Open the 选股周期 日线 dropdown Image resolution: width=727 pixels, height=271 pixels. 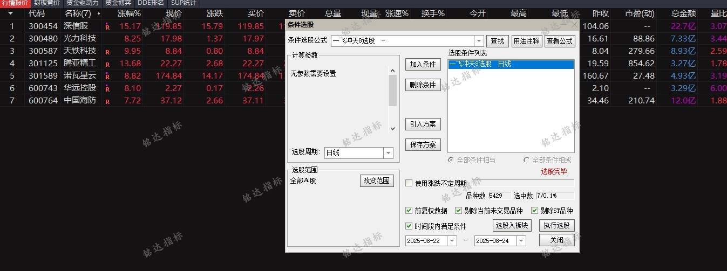click(388, 153)
